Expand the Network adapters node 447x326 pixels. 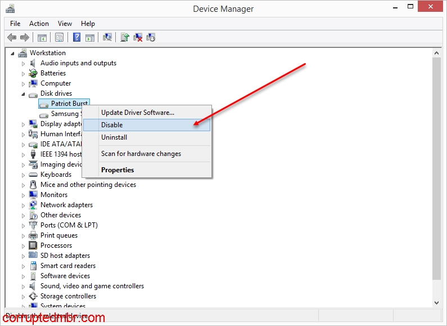pyautogui.click(x=24, y=205)
